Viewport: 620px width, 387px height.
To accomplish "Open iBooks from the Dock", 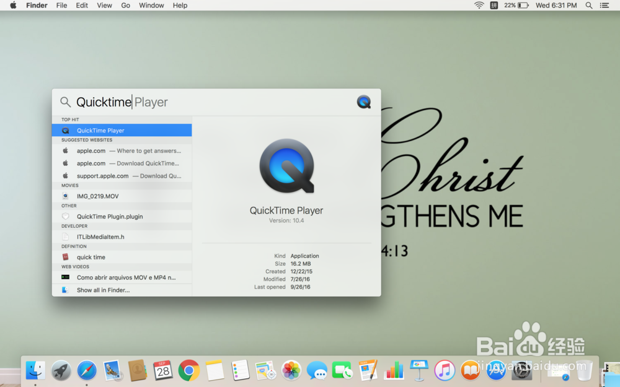I will point(470,370).
